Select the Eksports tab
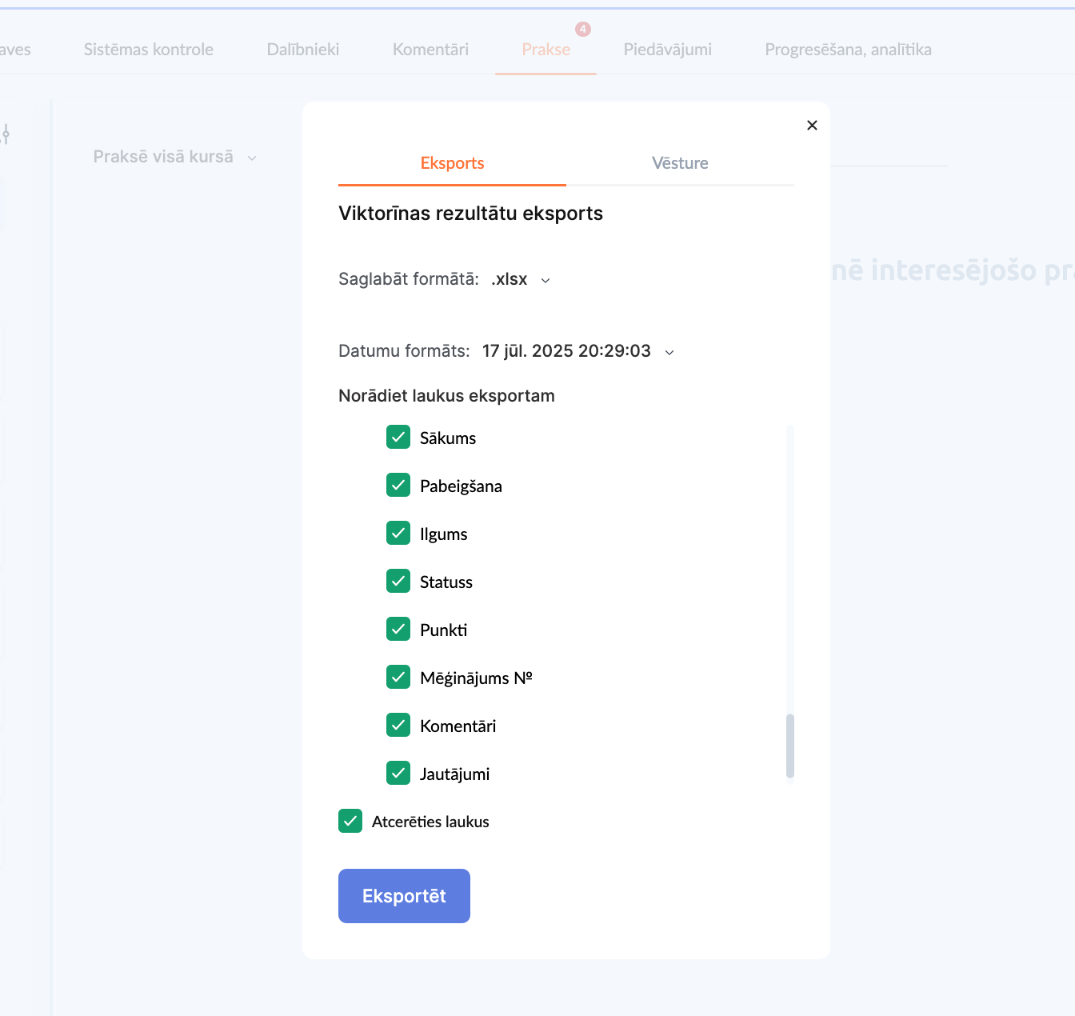This screenshot has height=1016, width=1075. pos(452,163)
